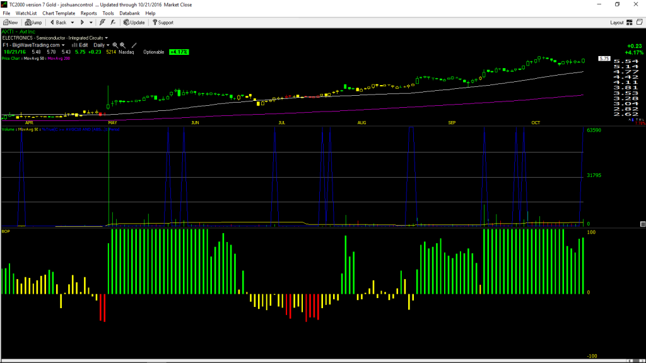Viewport: 646px width, 363px height.
Task: Open the Help menu
Action: 150,13
